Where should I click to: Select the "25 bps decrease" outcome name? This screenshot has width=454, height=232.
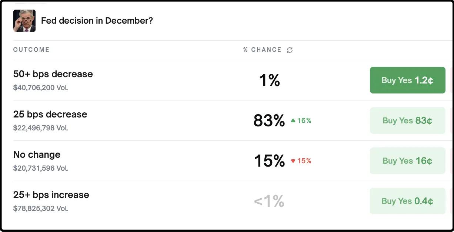click(50, 114)
